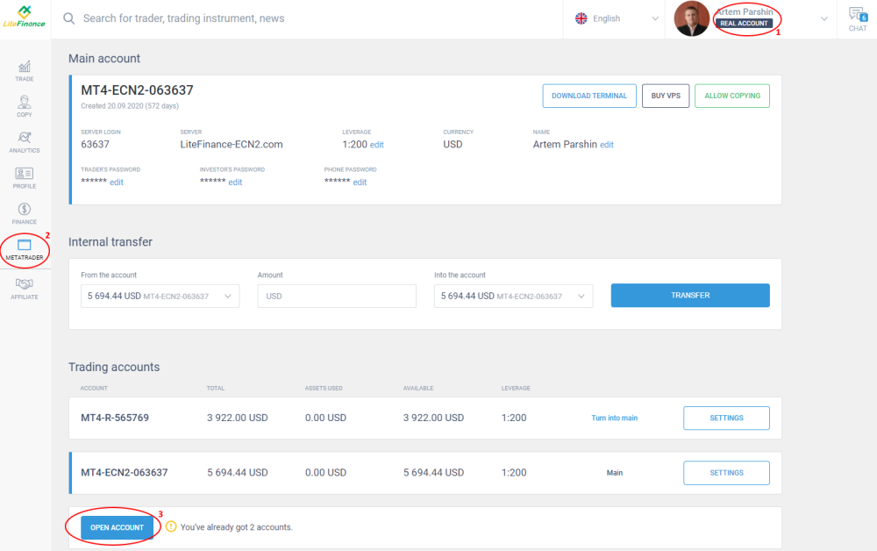Image resolution: width=877 pixels, height=551 pixels.
Task: Edit the trader's password
Action: [x=117, y=182]
